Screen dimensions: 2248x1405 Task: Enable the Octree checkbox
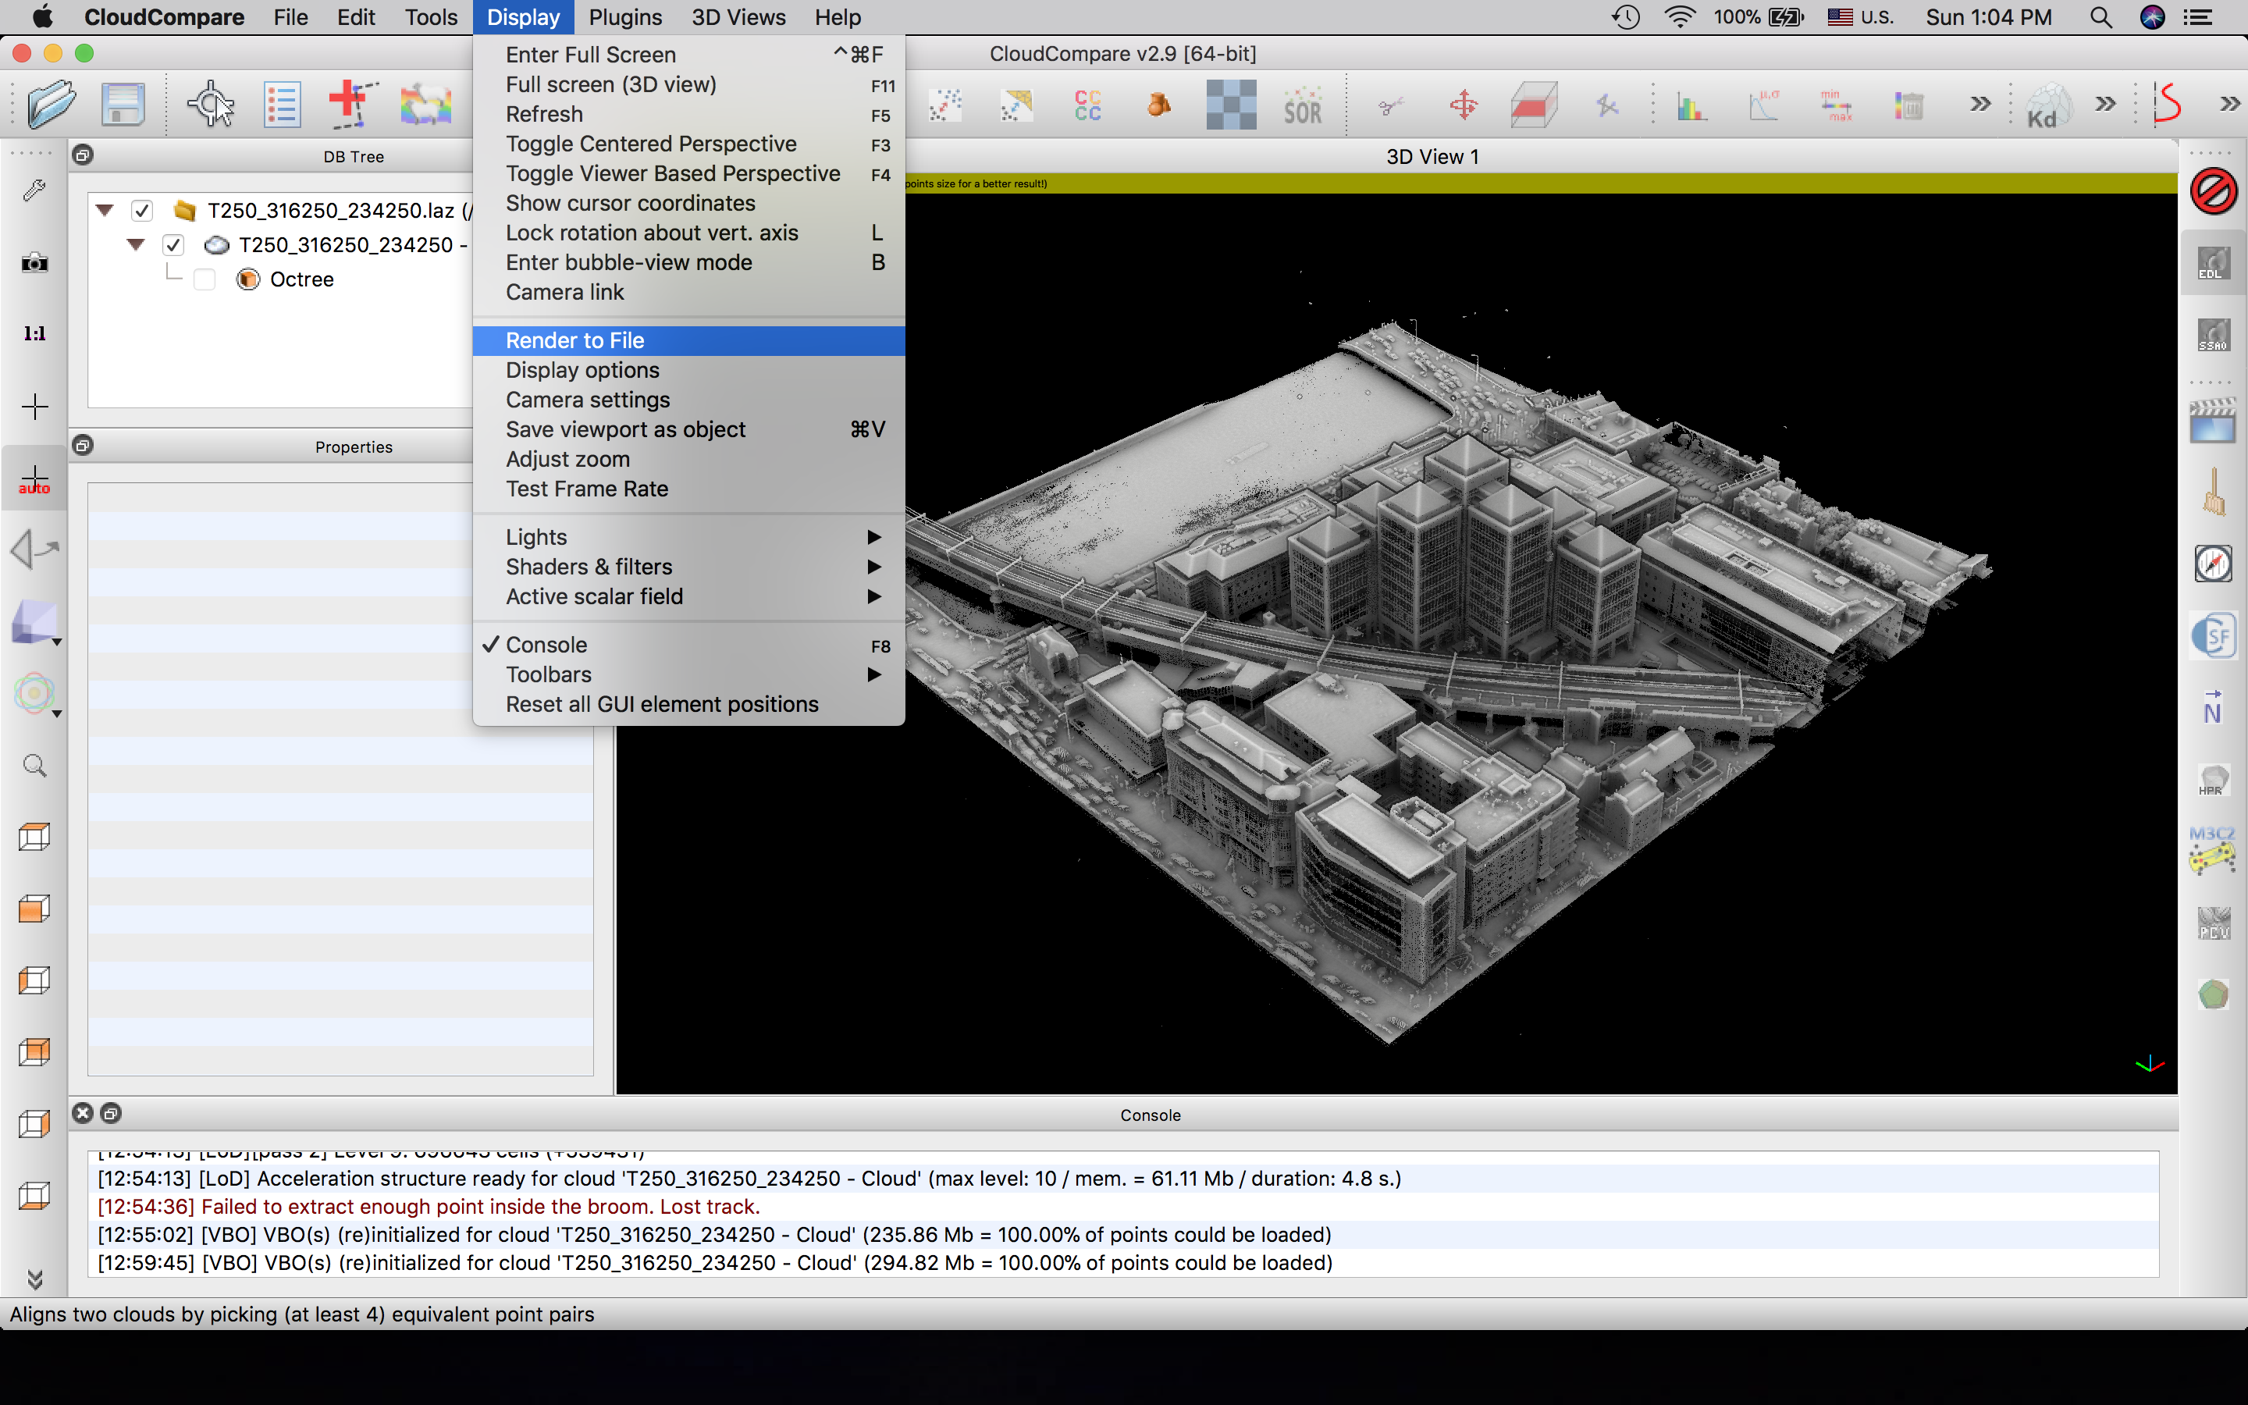click(x=205, y=279)
